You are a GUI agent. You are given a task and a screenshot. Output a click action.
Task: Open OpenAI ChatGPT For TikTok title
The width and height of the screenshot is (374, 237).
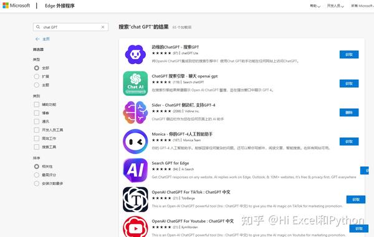[x=191, y=192]
